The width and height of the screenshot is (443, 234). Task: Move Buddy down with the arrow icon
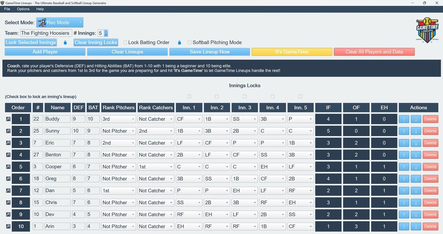416,119
